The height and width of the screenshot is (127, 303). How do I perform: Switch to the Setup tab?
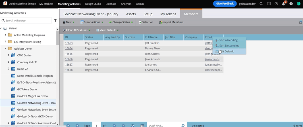[148, 14]
